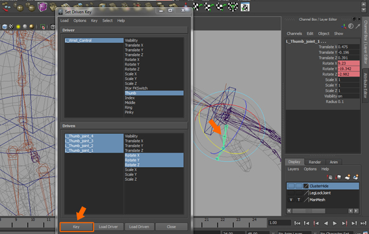Go to start of playback range
This screenshot has height=234, width=369.
(298, 223)
